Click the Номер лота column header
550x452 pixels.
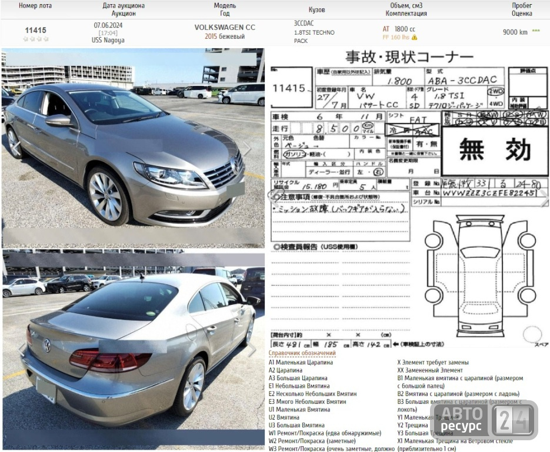coord(35,6)
